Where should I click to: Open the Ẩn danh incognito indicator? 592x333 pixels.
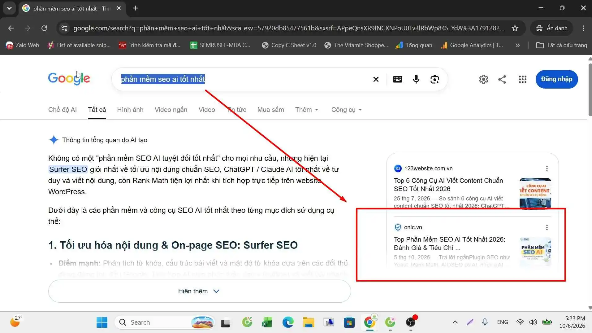point(552,28)
